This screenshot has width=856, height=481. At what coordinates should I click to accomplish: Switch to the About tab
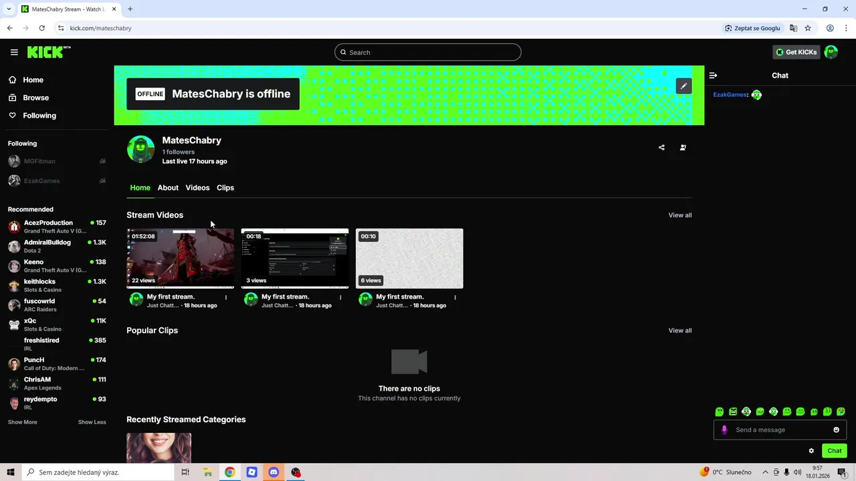168,188
